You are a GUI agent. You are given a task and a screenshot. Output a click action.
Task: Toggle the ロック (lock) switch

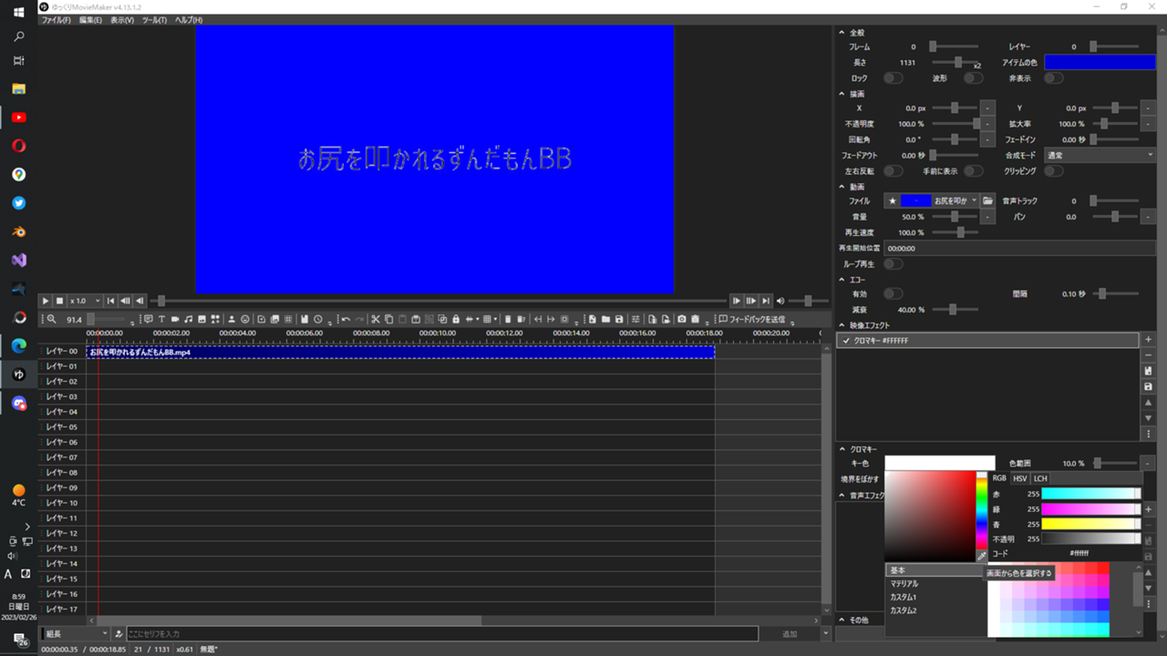point(893,78)
